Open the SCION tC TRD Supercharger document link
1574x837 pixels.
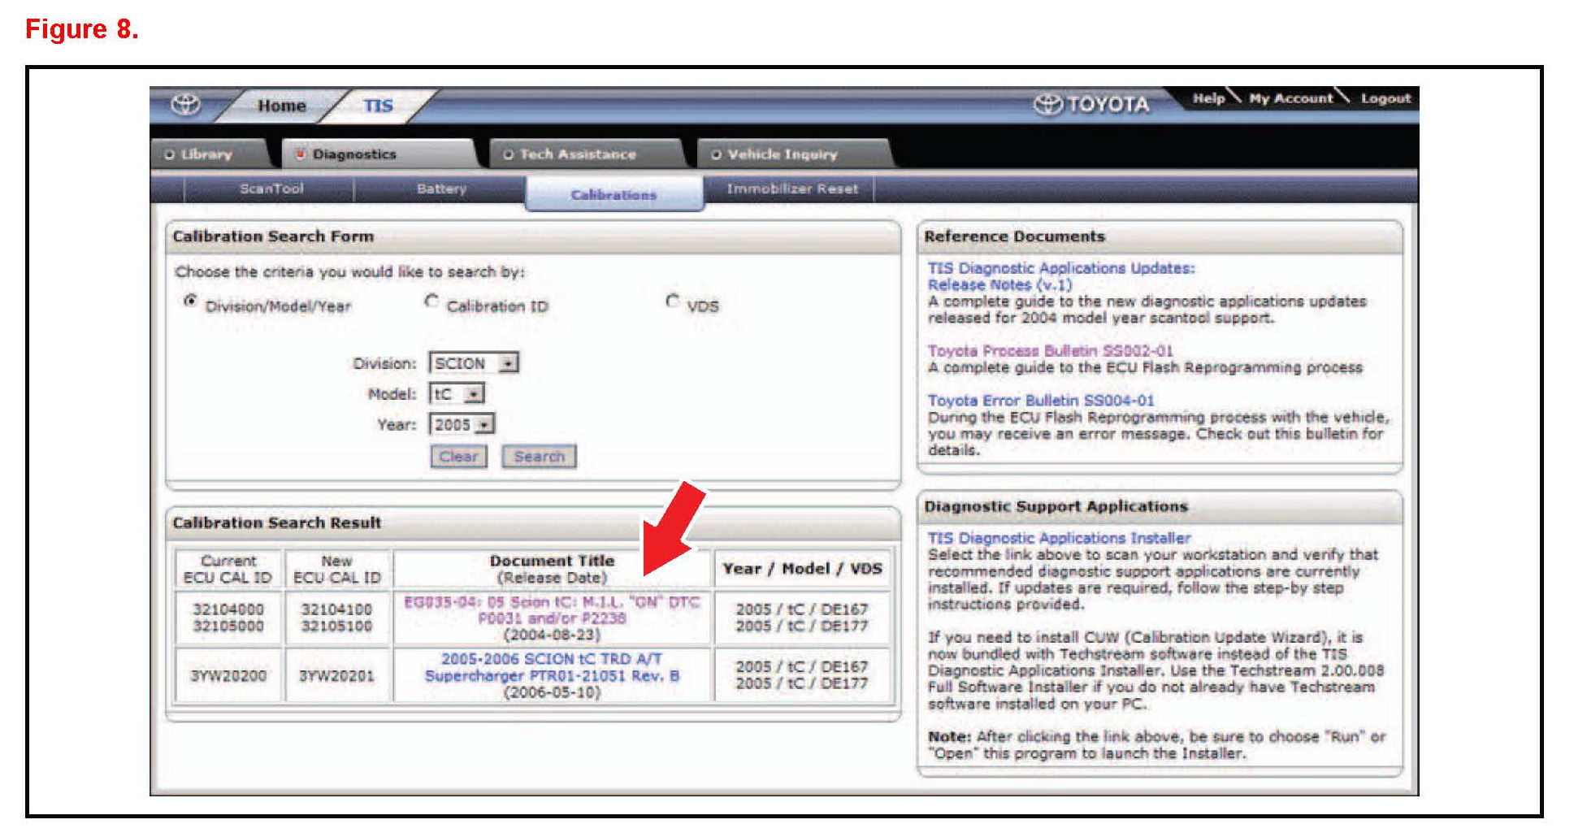tap(552, 667)
